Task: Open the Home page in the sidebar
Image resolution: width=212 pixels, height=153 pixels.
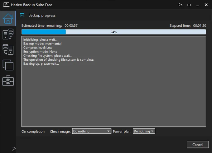Action: pos(8,18)
